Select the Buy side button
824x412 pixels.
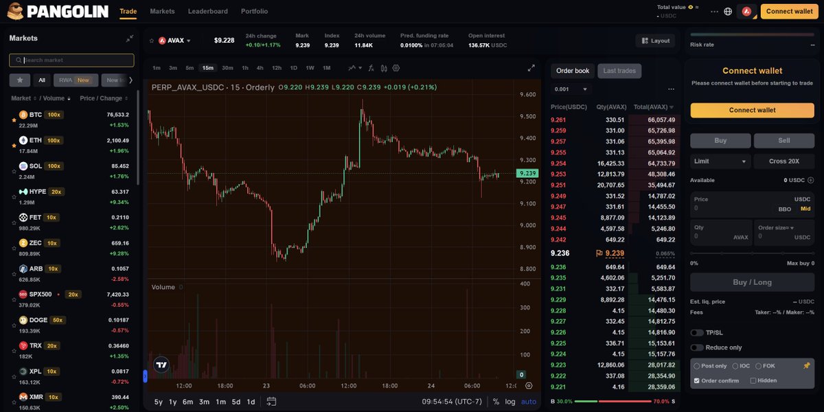(720, 140)
